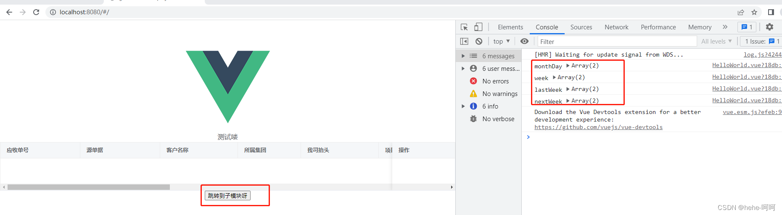Switch to the Elements tab
This screenshot has width=782, height=215.
pyautogui.click(x=510, y=27)
